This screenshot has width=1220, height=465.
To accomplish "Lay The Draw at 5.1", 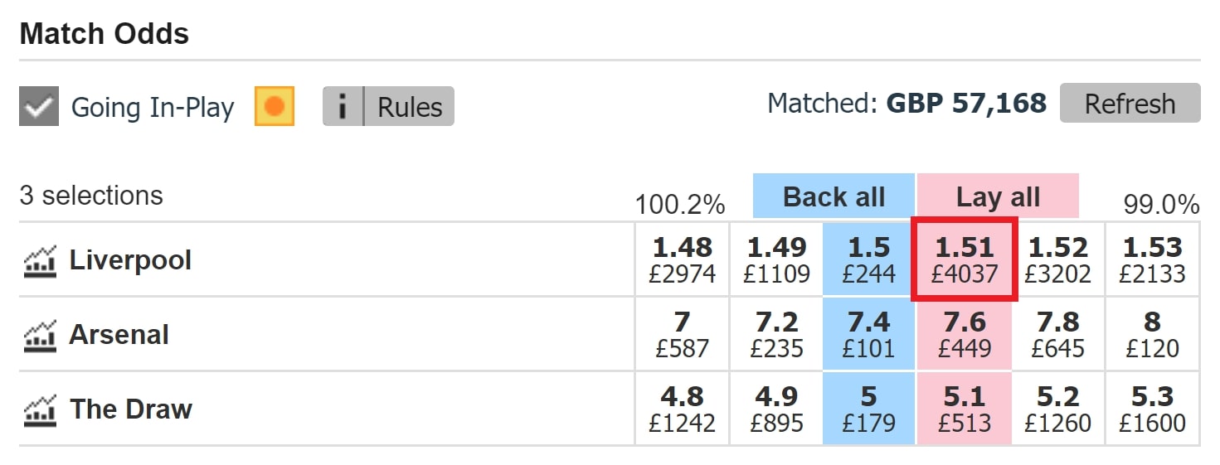I will click(964, 409).
